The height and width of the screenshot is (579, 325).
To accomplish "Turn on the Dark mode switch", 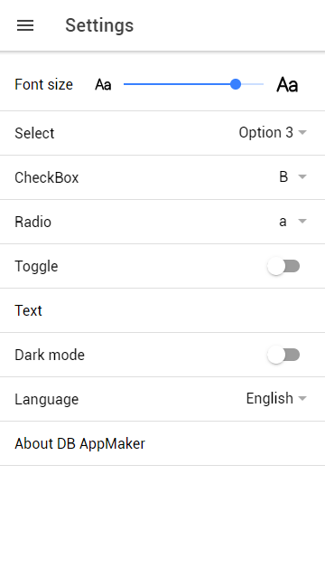I will click(283, 355).
